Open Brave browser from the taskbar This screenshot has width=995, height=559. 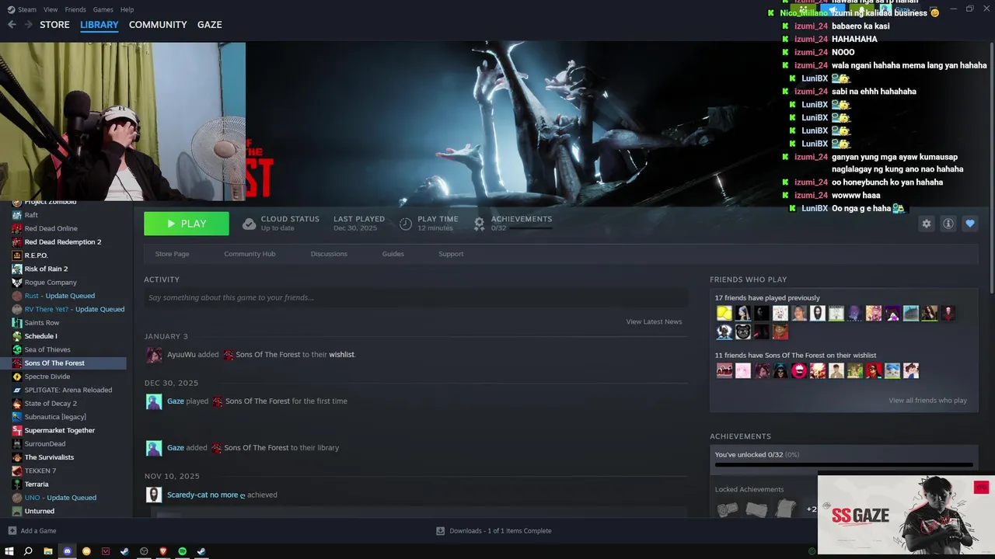(163, 551)
